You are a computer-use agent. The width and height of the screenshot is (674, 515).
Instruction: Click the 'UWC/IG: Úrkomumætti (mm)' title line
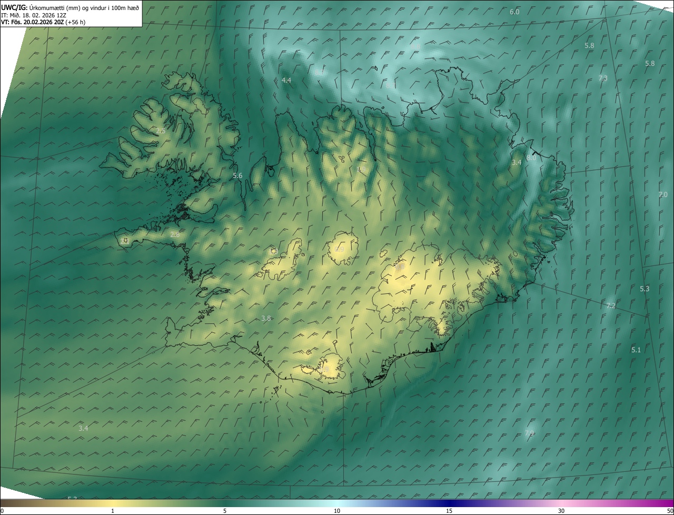pyautogui.click(x=70, y=7)
